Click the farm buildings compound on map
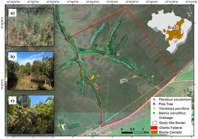Image resolution: width=198 pixels, height=139 pixels. 123,81
